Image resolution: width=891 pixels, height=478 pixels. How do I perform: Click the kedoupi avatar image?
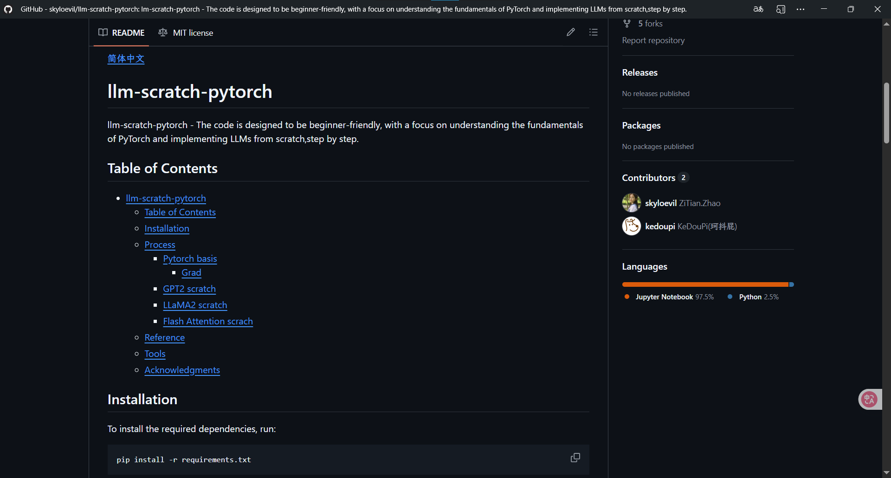pyautogui.click(x=632, y=226)
